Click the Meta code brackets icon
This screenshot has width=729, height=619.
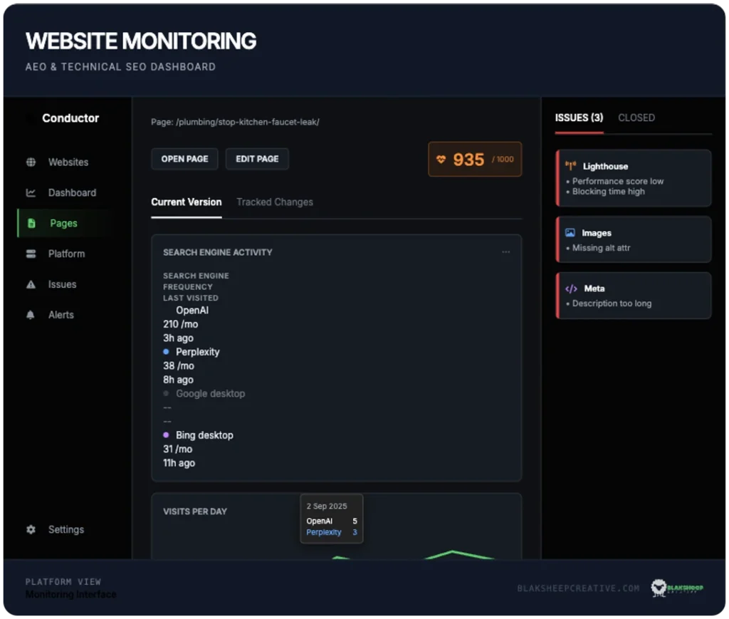pos(571,288)
